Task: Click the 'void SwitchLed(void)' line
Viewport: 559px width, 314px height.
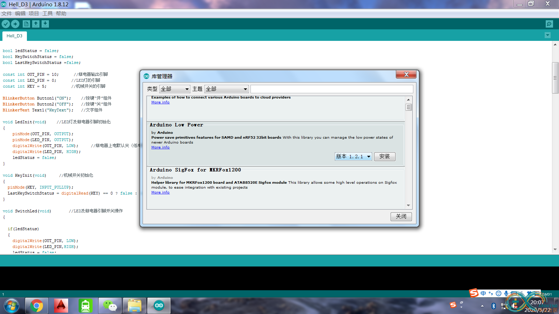Action: click(x=27, y=211)
